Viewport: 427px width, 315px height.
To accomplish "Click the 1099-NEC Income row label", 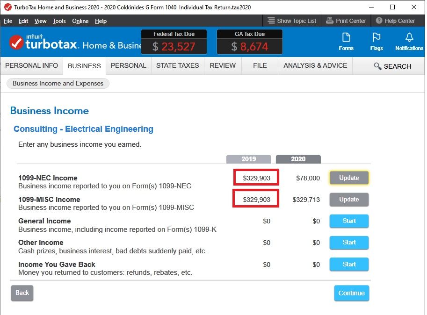I will point(48,178).
